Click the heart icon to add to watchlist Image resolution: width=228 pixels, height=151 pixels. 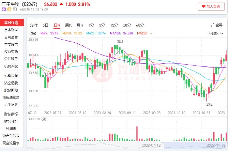click(x=204, y=6)
